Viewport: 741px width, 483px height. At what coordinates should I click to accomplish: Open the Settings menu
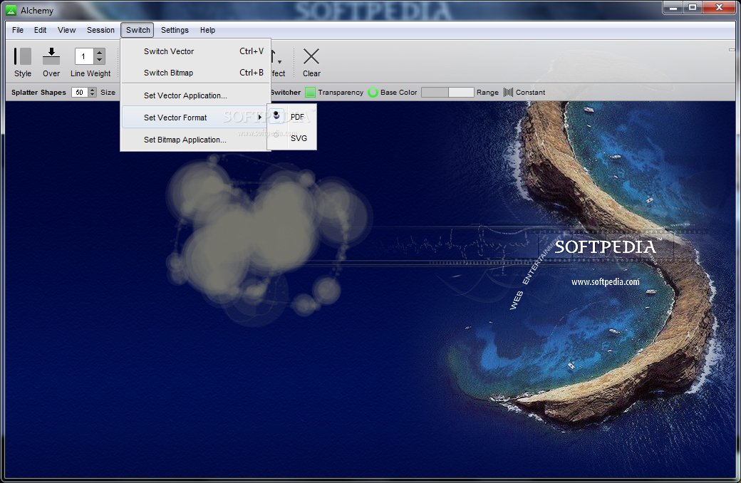pos(175,30)
